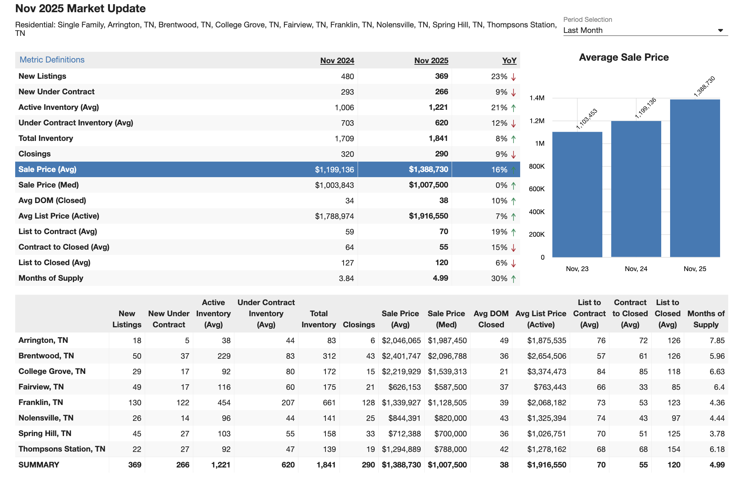This screenshot has height=483, width=736.
Task: Click the Brentwood, TN row label
Action: [x=46, y=356]
